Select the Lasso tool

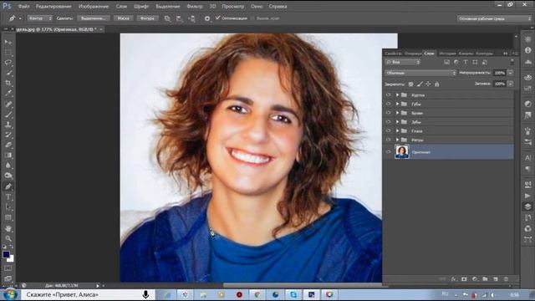[8, 63]
